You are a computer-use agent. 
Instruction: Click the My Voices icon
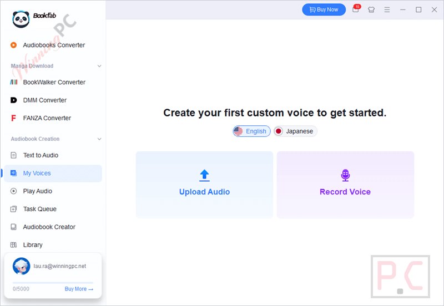point(13,173)
